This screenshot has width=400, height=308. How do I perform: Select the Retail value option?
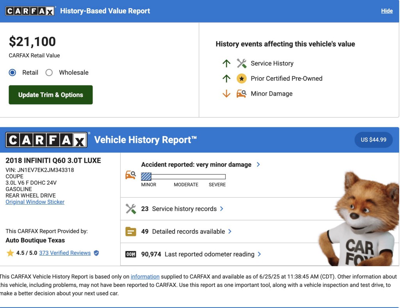(12, 73)
